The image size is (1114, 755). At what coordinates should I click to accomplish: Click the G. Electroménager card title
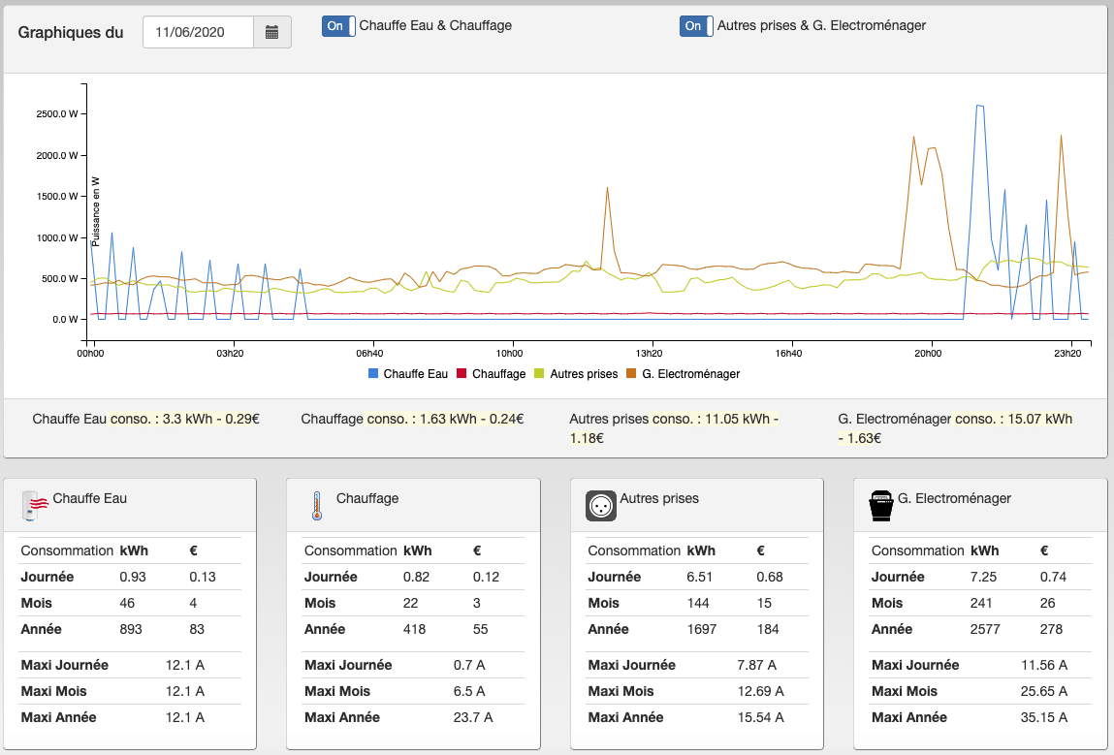[x=954, y=498]
